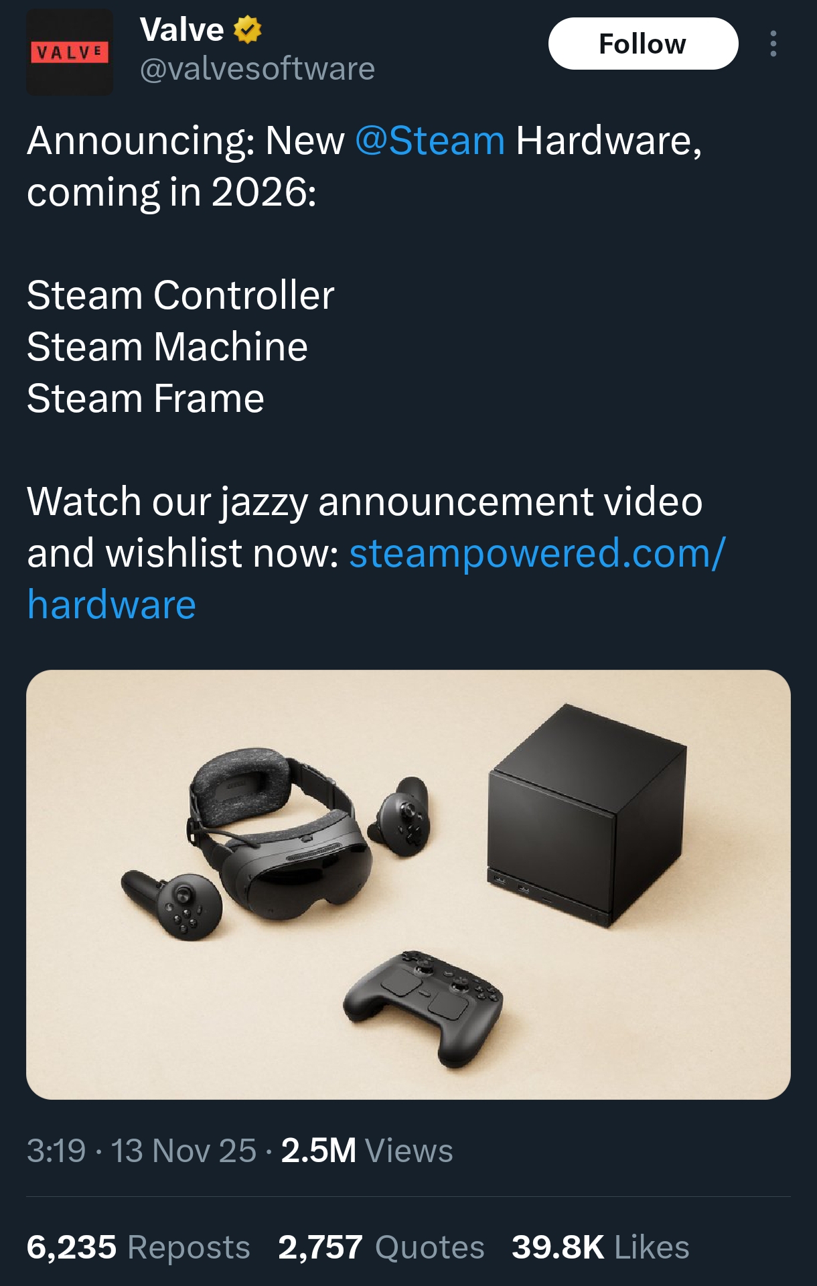Screen dimensions: 817x1286
Task: Click the 13 Nov 25 post date
Action: (x=183, y=1151)
